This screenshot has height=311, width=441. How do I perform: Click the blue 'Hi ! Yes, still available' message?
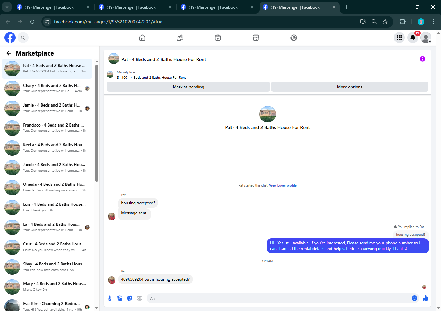click(x=348, y=246)
